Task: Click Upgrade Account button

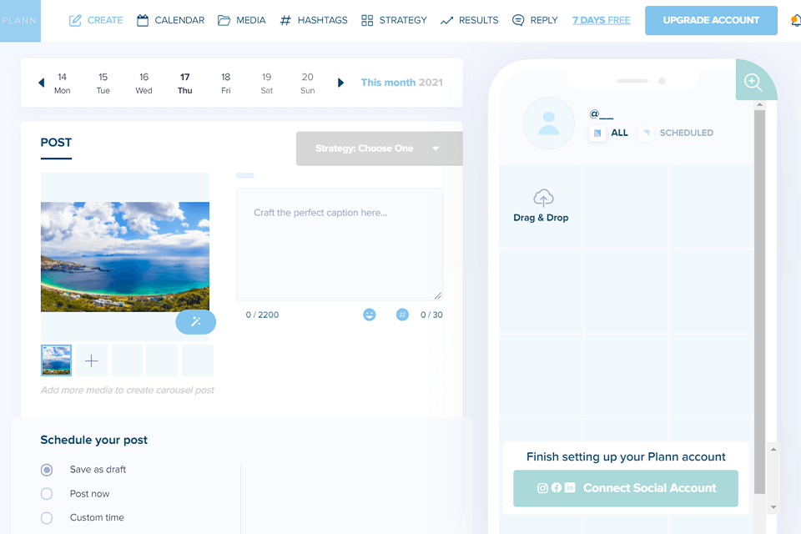Action: tap(711, 20)
